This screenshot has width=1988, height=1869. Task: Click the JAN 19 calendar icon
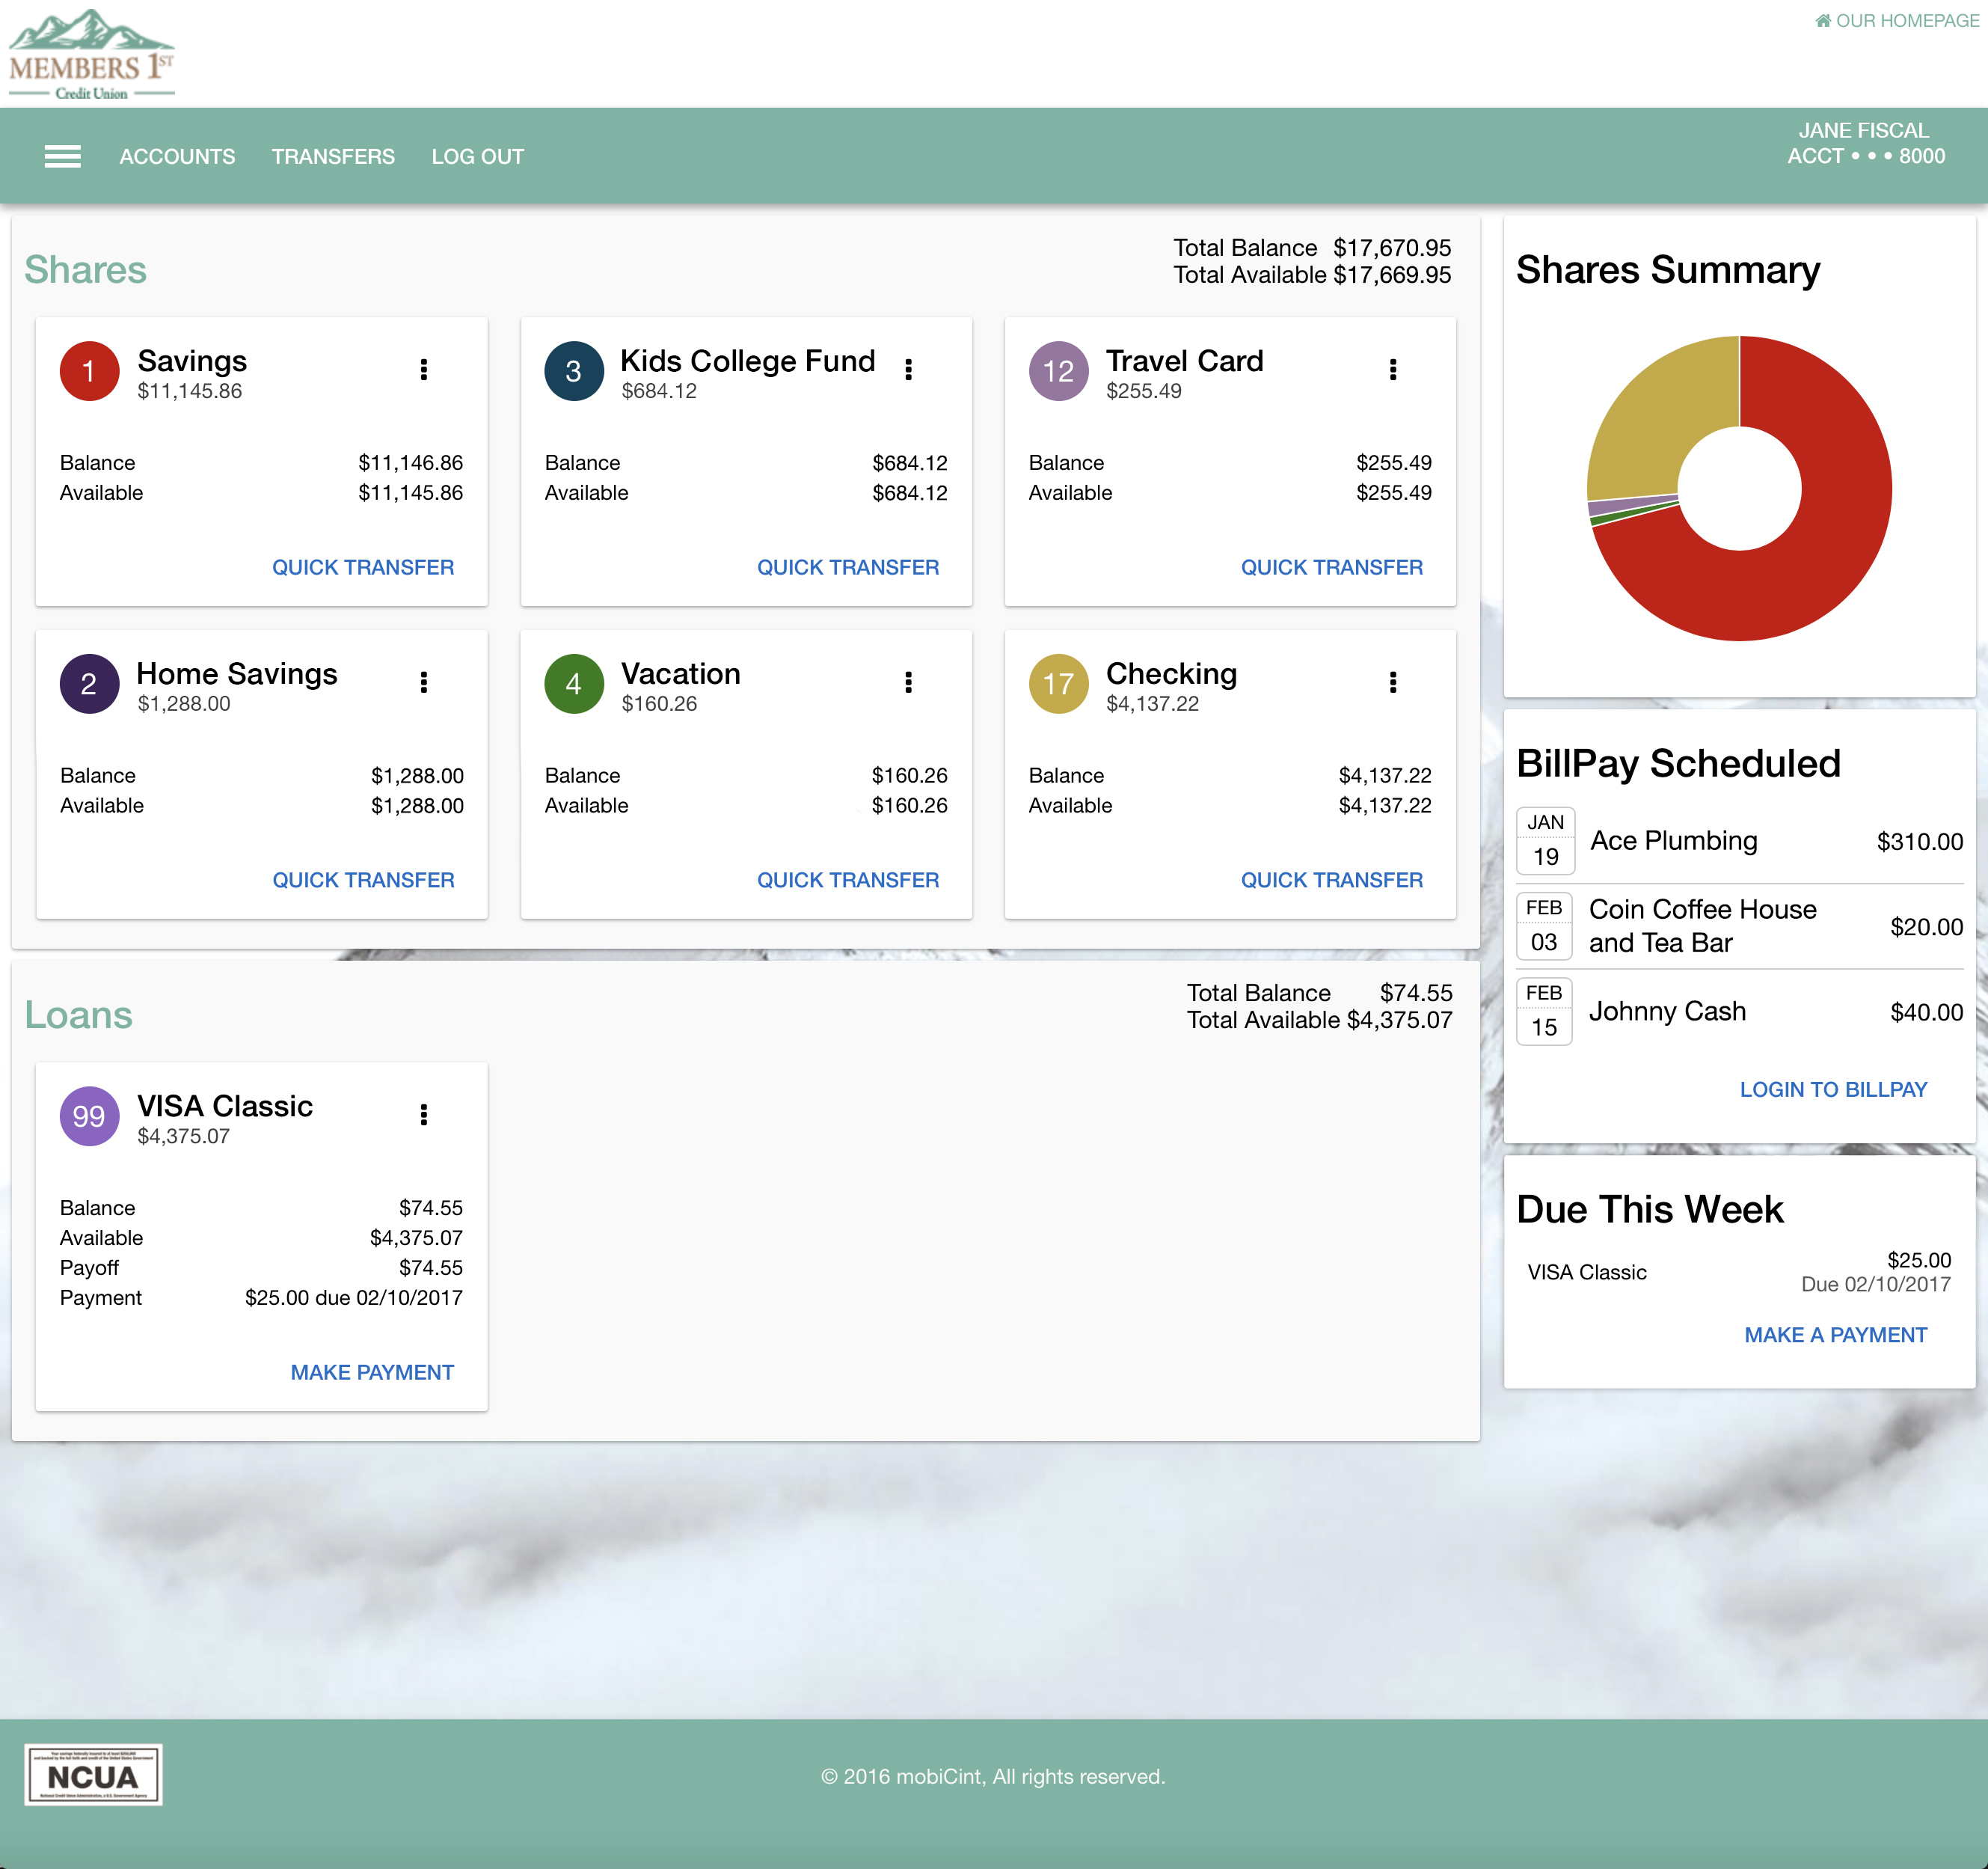(x=1545, y=840)
